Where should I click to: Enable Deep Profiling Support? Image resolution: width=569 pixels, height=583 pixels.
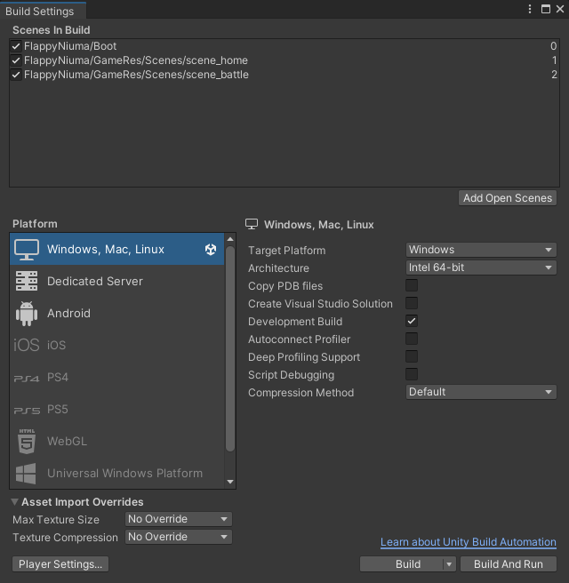412,356
